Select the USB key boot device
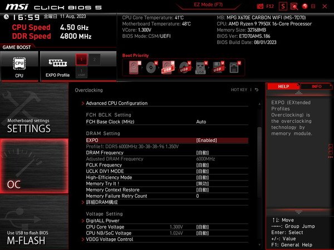 tap(201, 67)
